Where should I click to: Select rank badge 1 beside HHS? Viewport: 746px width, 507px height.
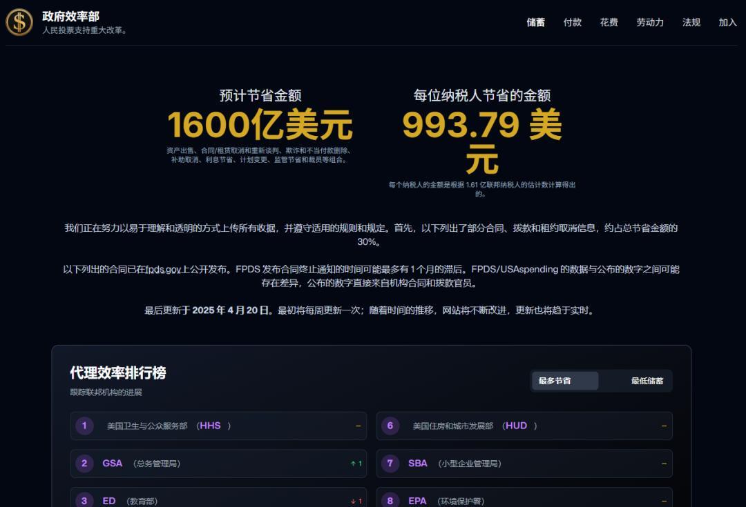pyautogui.click(x=84, y=426)
